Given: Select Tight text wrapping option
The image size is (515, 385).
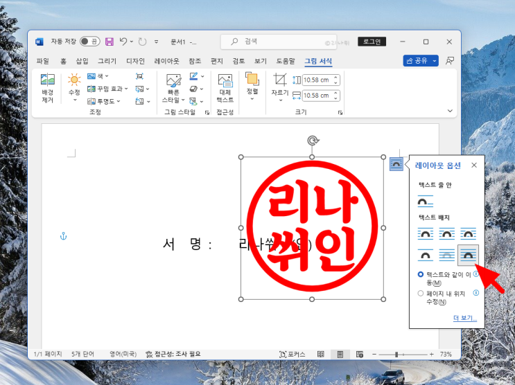Looking at the screenshot, I should (446, 233).
